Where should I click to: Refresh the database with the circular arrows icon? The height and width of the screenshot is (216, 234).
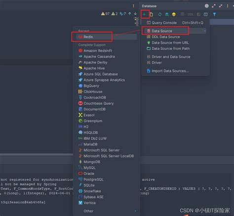[x=160, y=14]
